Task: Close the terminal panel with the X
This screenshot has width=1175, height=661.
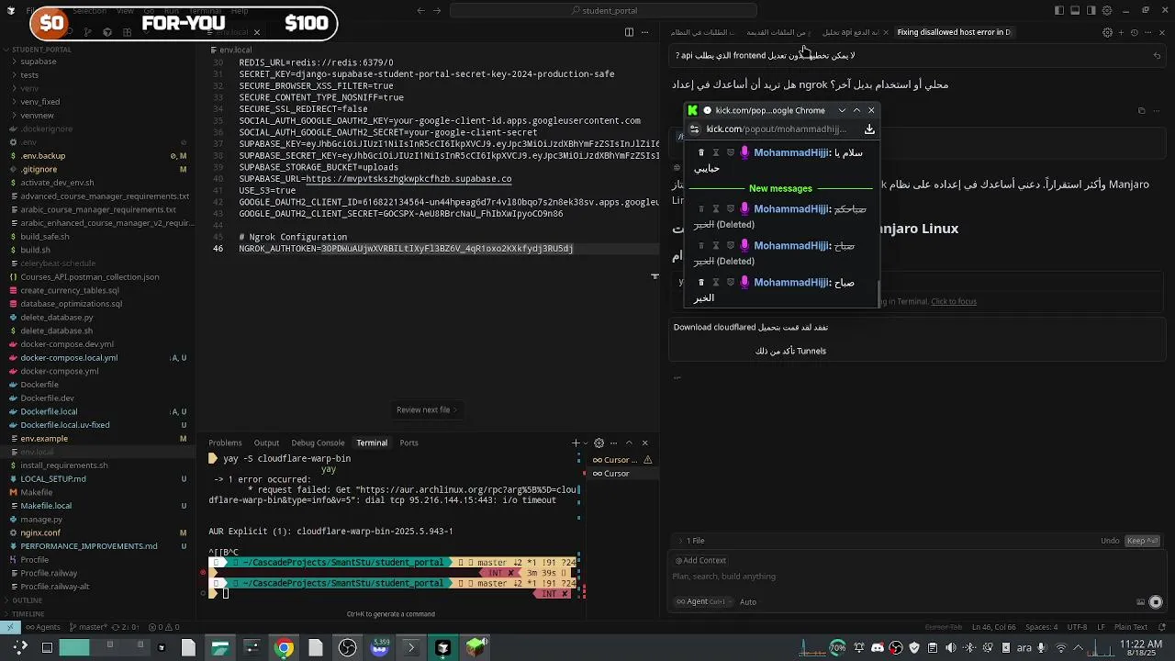Action: [x=644, y=443]
